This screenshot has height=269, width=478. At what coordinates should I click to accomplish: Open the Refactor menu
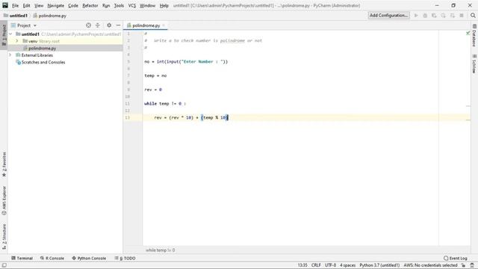point(90,5)
